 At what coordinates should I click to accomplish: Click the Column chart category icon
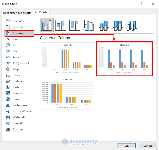[8, 33]
